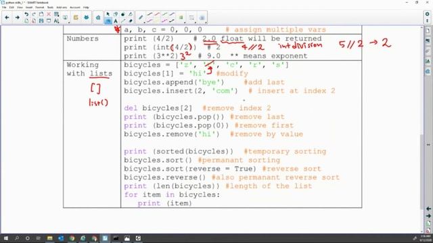
Task: Click the Redo icon in toolbar
Action: (34, 14)
